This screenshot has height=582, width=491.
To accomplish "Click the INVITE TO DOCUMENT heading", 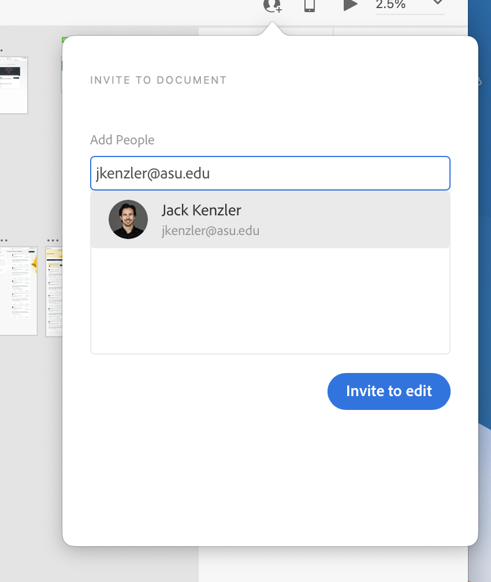I will pos(158,80).
